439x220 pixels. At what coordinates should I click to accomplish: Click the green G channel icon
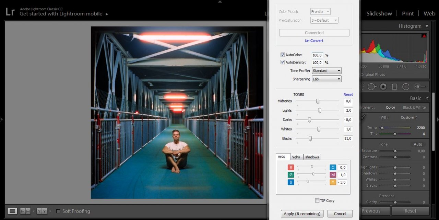point(291,175)
